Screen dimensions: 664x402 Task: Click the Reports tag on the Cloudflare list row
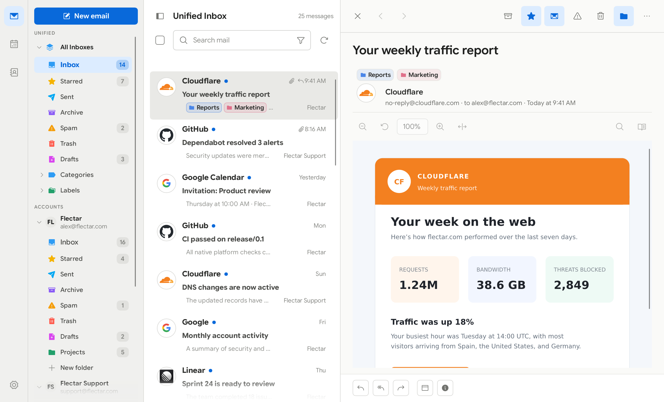click(204, 108)
